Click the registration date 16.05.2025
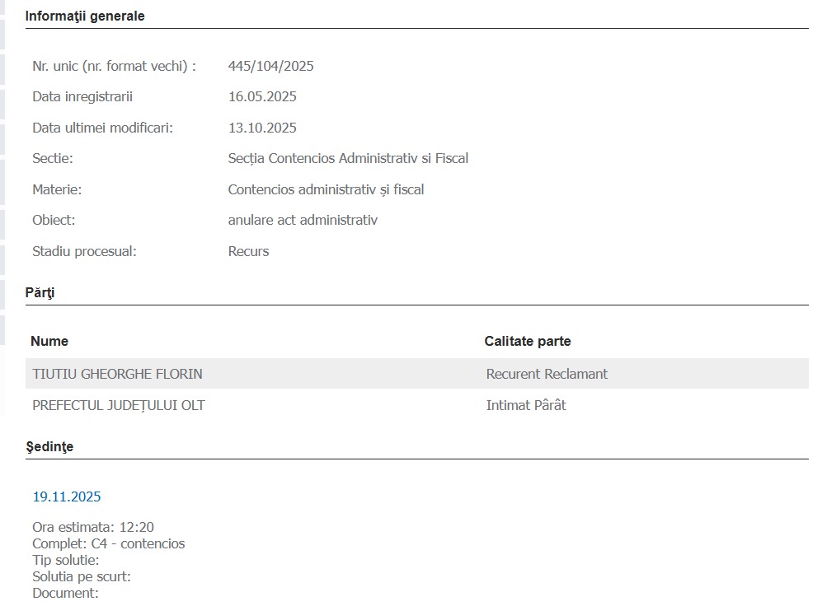This screenshot has height=606, width=827. click(x=262, y=97)
